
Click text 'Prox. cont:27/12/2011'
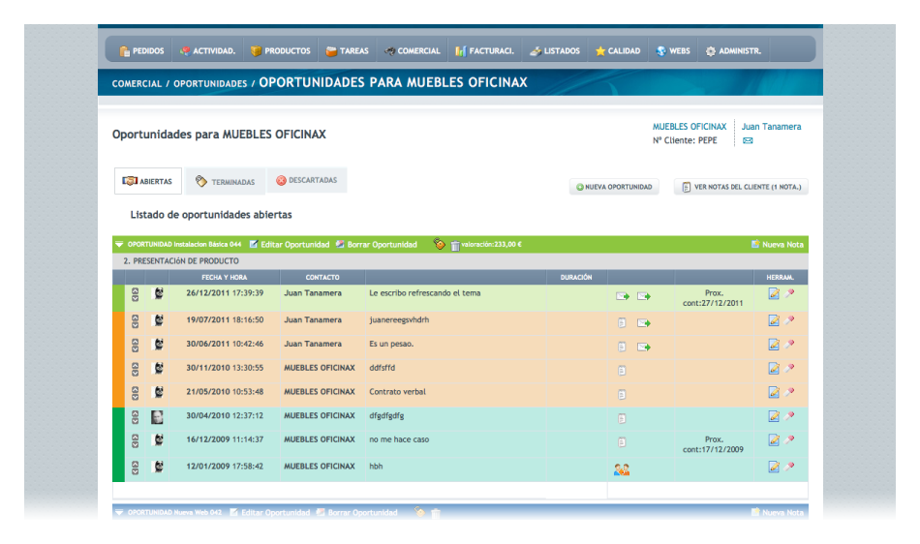click(x=714, y=298)
